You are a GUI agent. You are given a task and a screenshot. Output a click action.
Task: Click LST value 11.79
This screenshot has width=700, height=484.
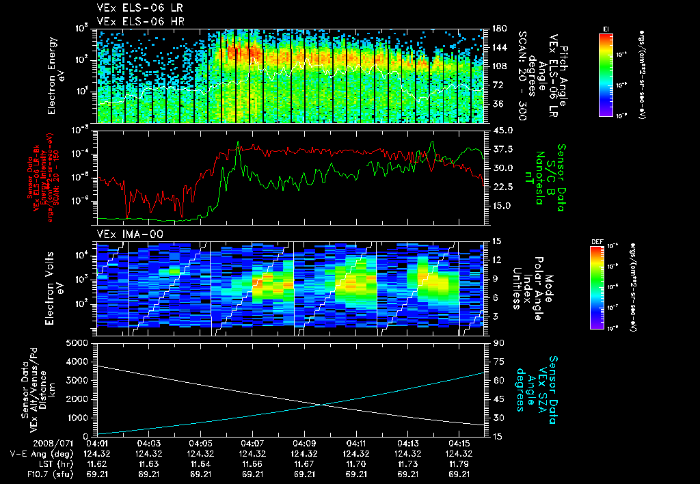459,464
